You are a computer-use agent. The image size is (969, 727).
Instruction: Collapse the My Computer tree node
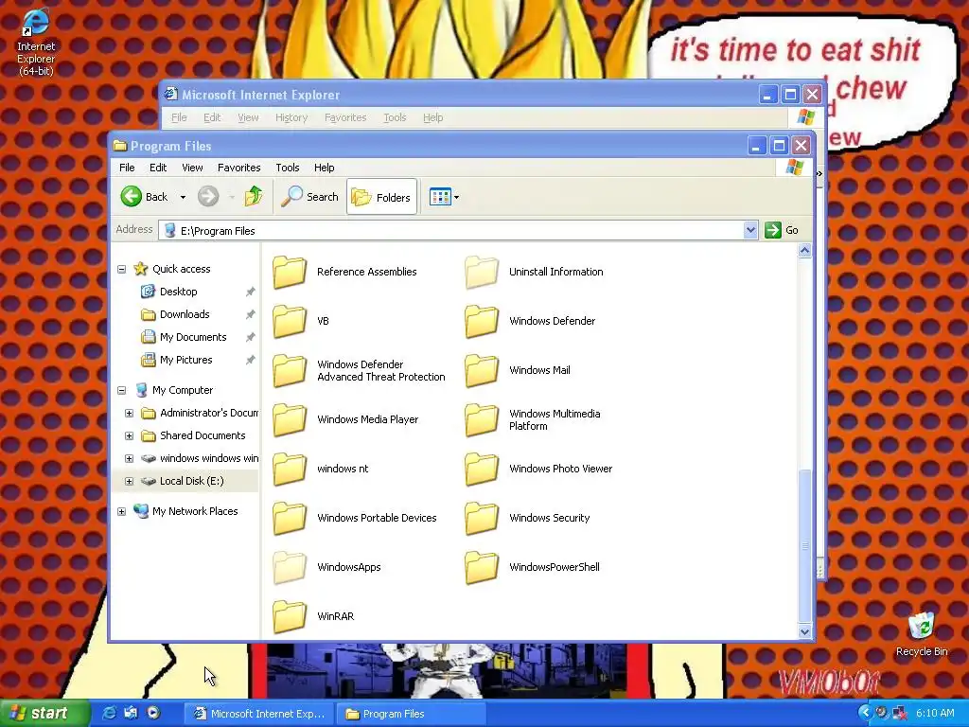(122, 390)
